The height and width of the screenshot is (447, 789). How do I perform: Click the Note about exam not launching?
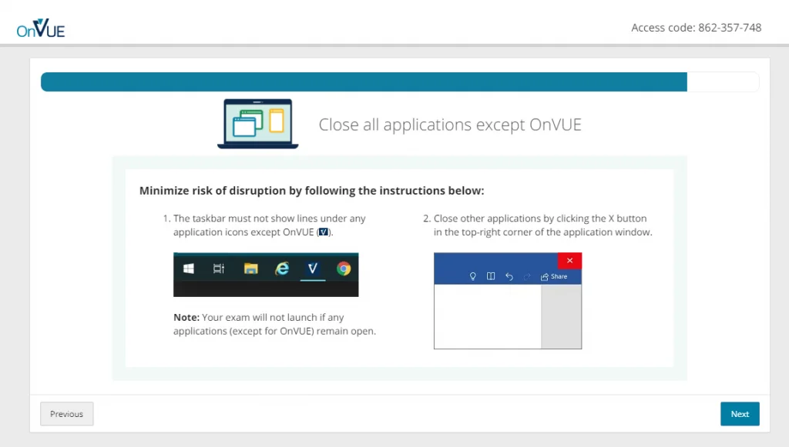[x=275, y=324]
